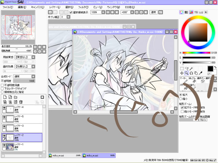218x163 pixels.
Task: Swap foreground and background colors
Action: [215, 67]
